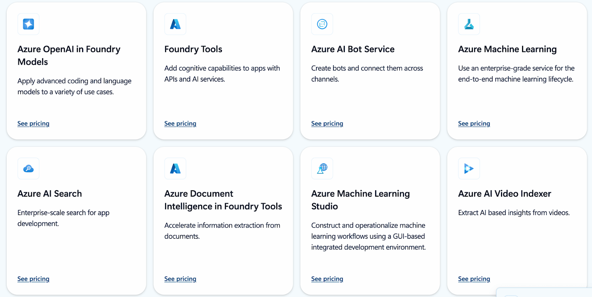
Task: Click 'Enterprise-scale search for app development' text
Action: click(x=63, y=218)
